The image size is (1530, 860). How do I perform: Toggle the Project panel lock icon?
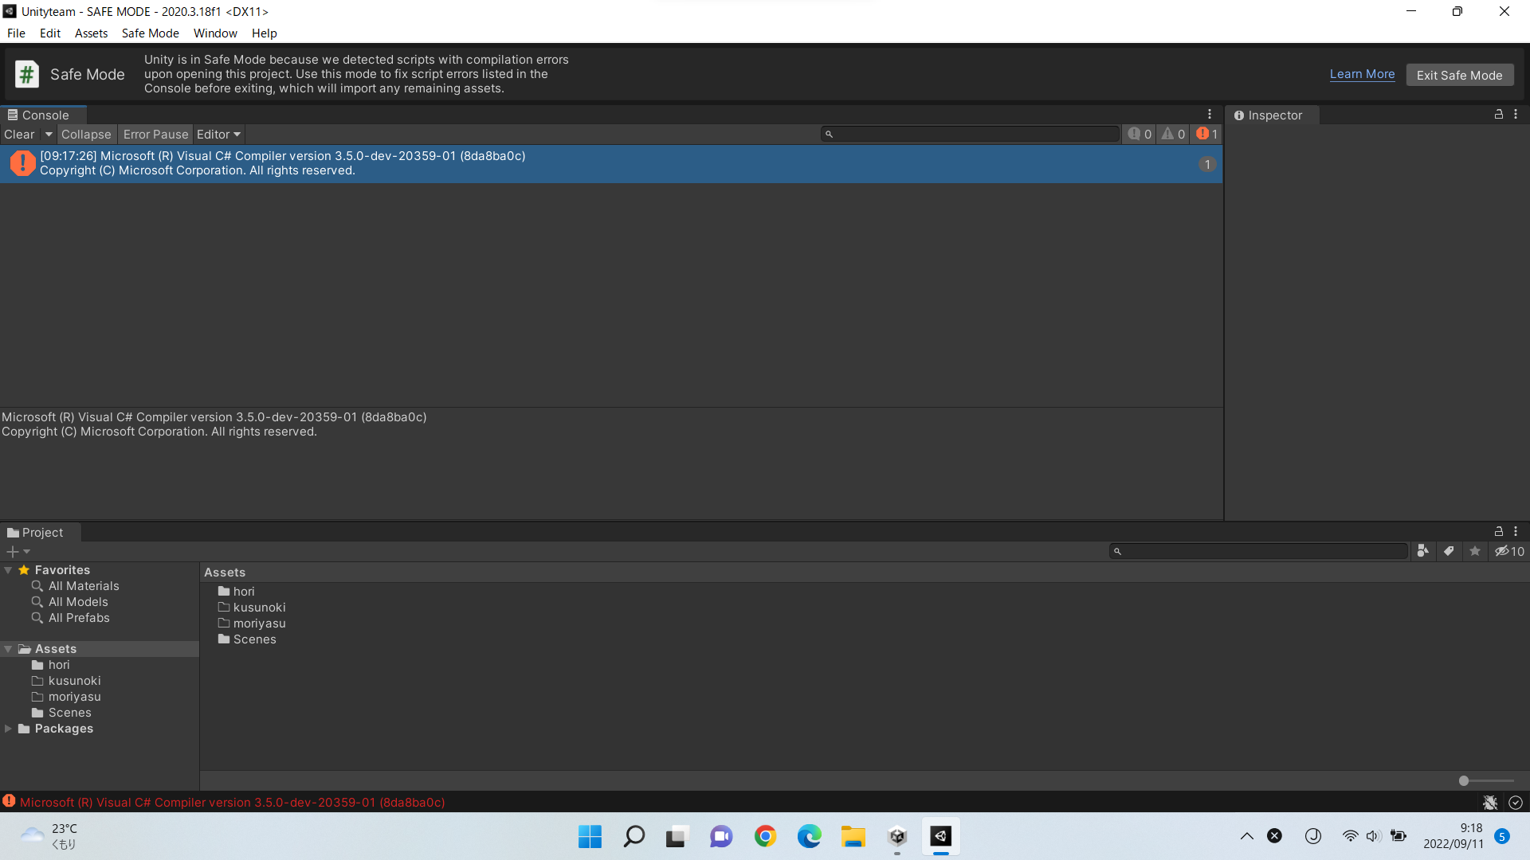pyautogui.click(x=1498, y=531)
